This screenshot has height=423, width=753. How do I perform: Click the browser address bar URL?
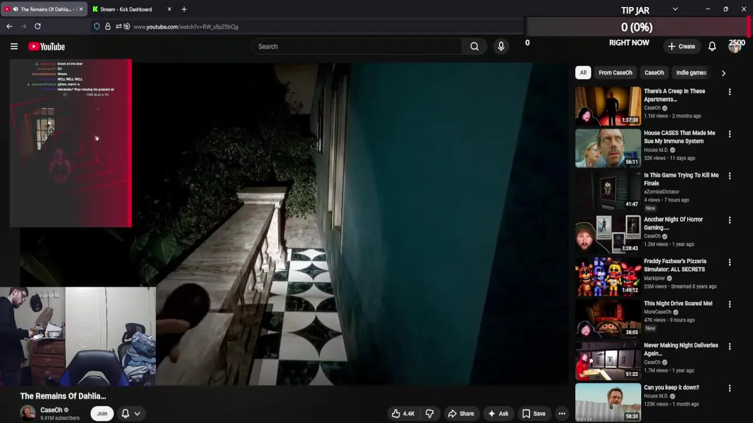[186, 26]
